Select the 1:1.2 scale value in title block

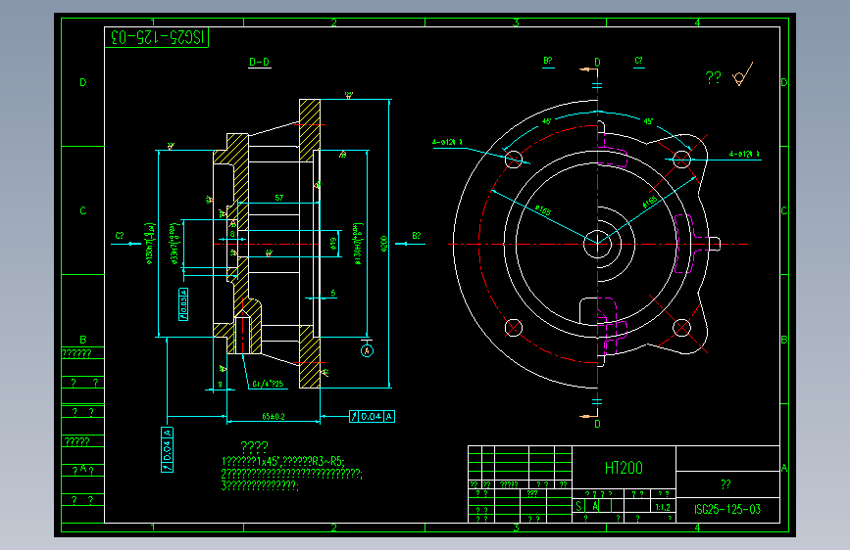click(x=663, y=507)
